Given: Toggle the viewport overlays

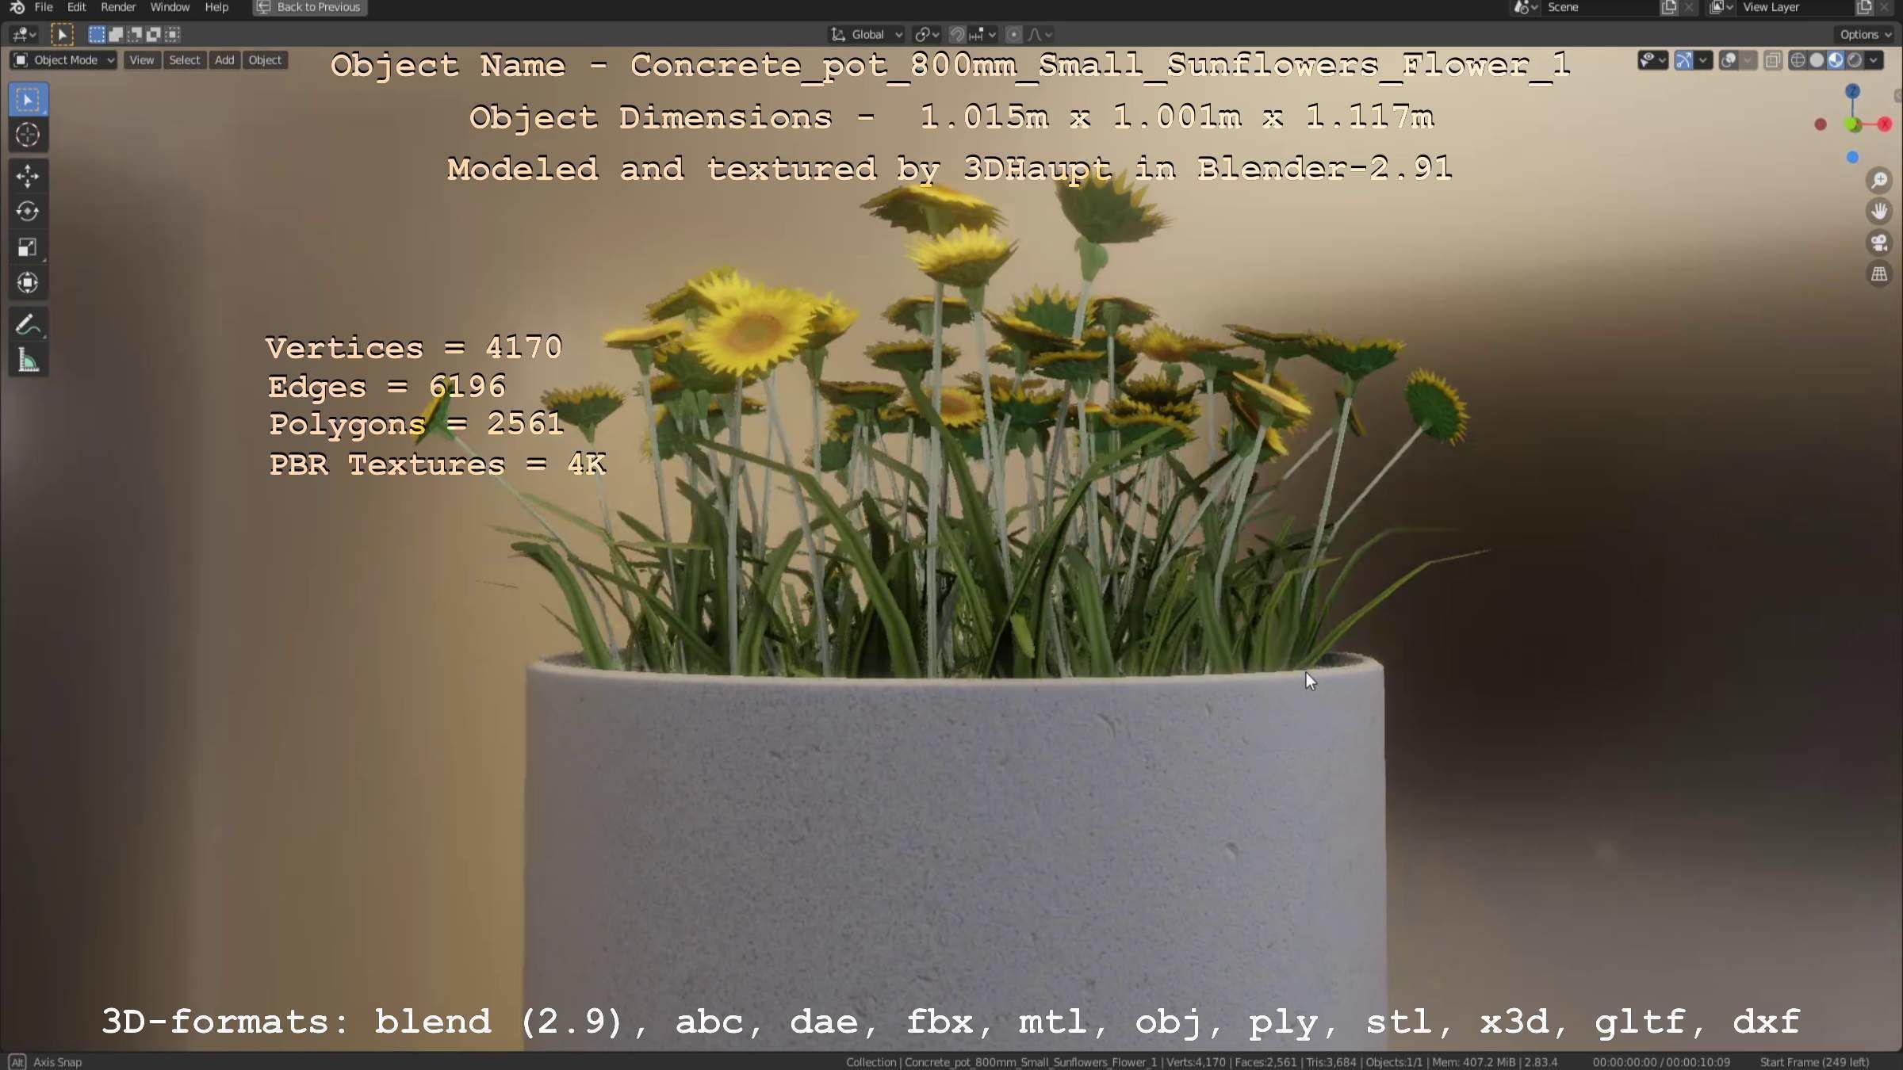Looking at the screenshot, I should coord(1729,60).
